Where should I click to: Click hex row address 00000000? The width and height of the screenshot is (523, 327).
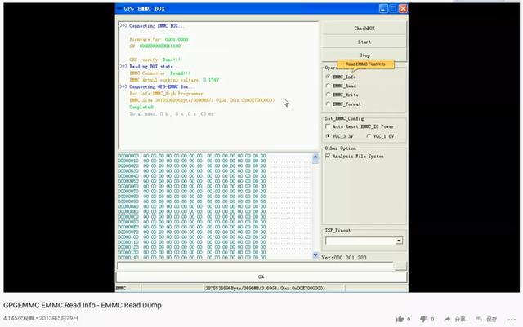tap(128, 156)
